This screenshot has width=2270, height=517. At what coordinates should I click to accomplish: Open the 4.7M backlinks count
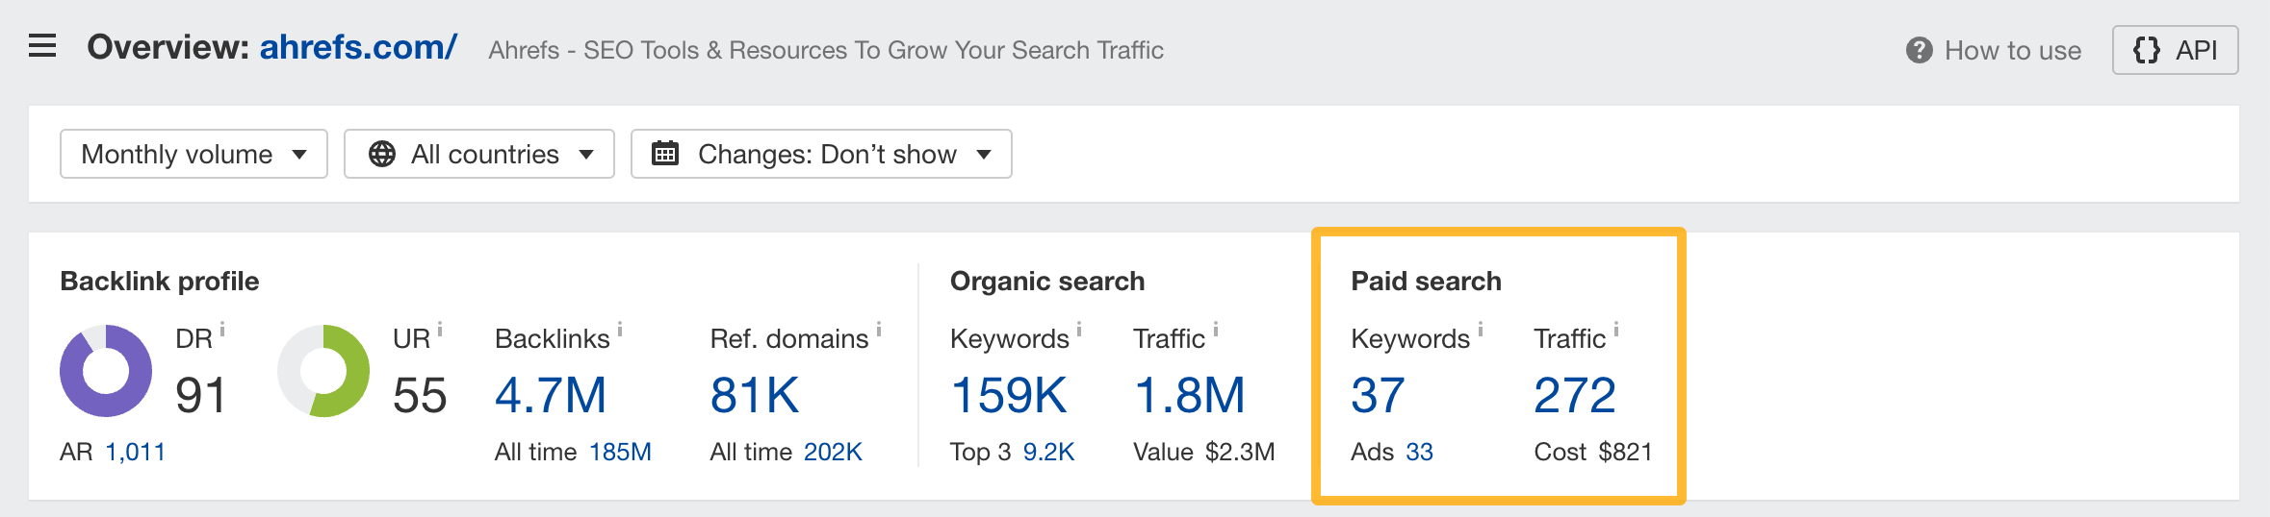click(x=551, y=395)
